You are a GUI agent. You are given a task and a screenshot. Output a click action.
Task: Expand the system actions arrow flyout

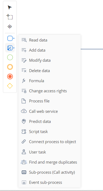pos(14,48)
